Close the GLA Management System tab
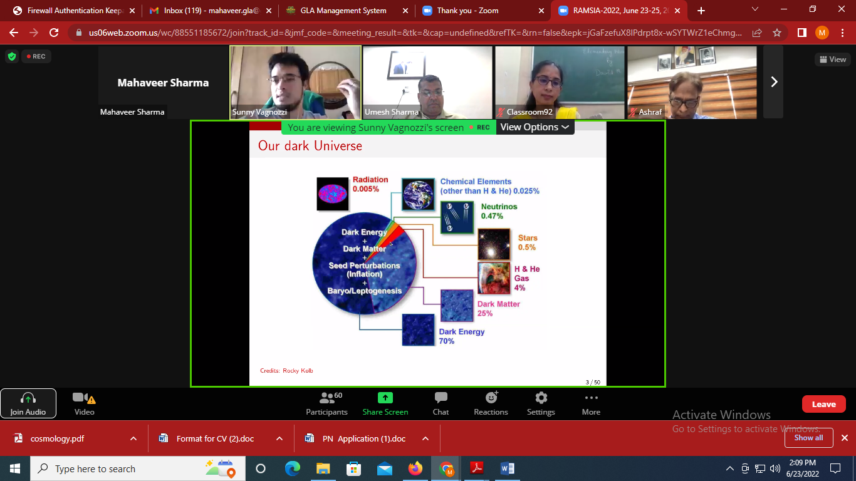Screen dimensions: 856x481 pyautogui.click(x=404, y=11)
